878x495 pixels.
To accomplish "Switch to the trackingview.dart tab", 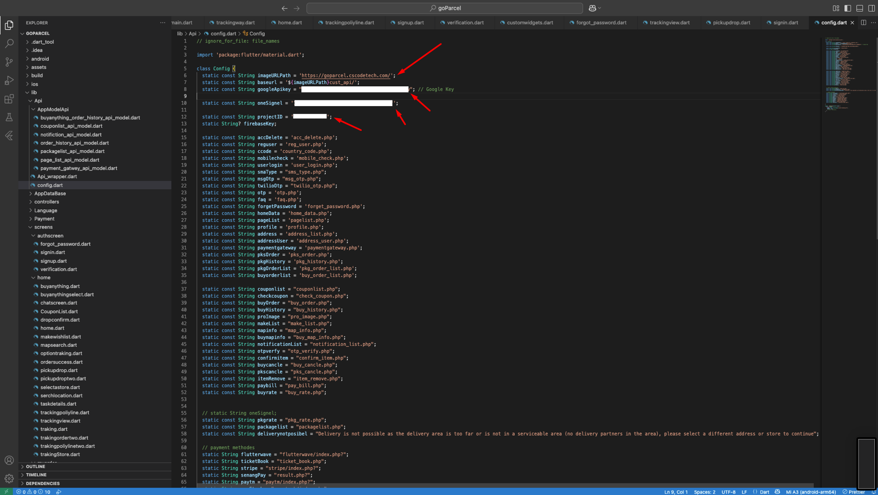I will [669, 23].
